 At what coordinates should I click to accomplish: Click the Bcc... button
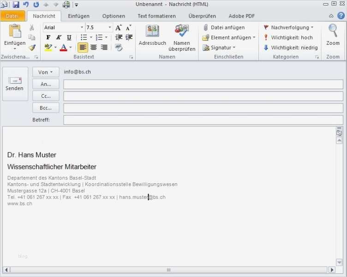(x=46, y=108)
